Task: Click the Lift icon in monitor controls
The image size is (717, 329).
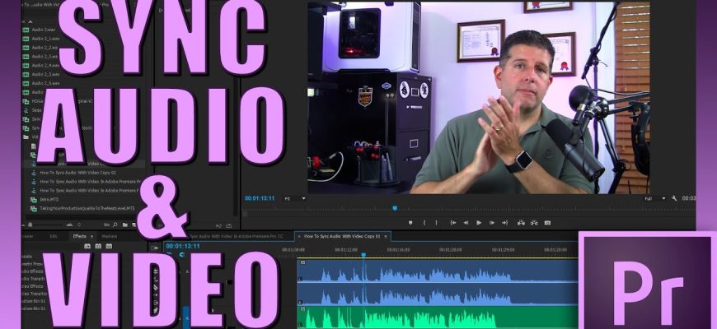Action: 520,222
